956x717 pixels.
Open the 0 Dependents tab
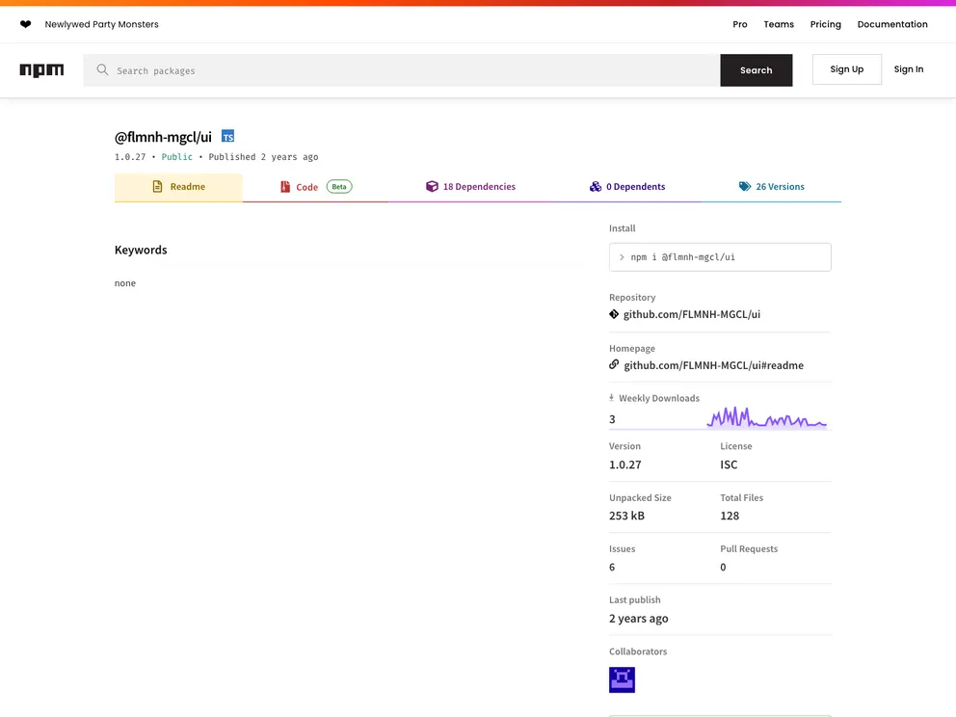[627, 187]
